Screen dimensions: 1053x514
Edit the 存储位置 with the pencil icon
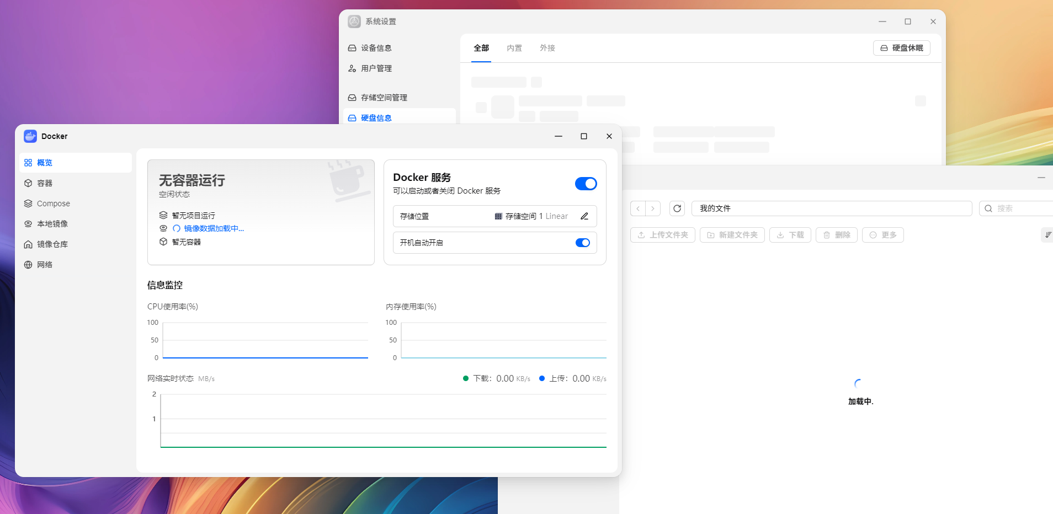pos(584,216)
